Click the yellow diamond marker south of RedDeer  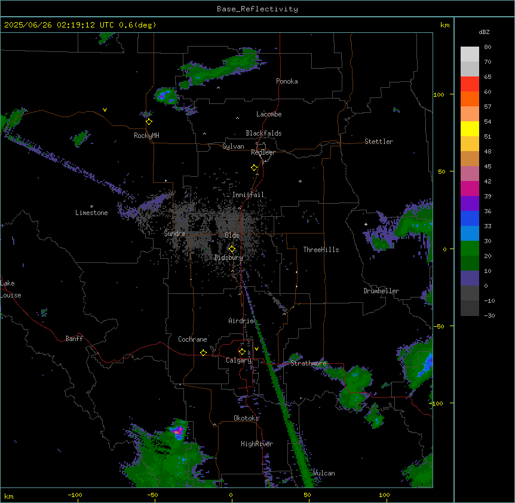point(255,168)
